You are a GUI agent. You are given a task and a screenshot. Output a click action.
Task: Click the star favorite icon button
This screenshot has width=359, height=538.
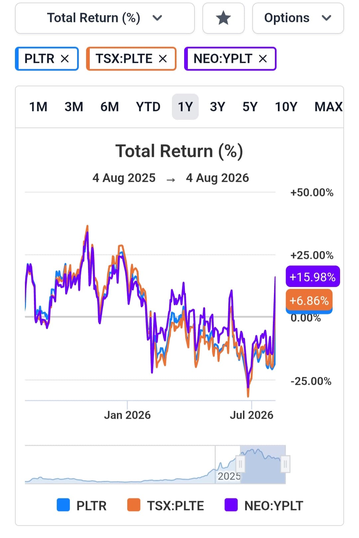pos(223,18)
